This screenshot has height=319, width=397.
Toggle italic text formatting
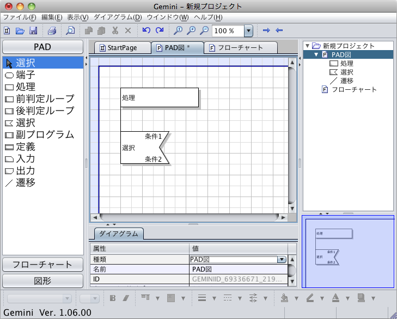126,298
